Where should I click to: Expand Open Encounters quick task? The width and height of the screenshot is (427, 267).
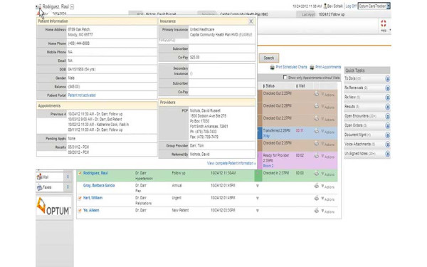tap(387, 116)
